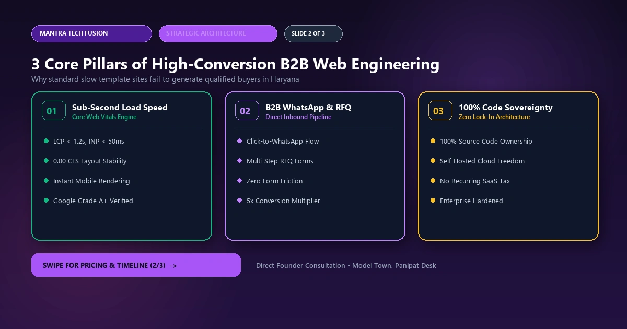Screen dimensions: 627x329
Task: Click the Zero Lock-In Architecture subheading
Action: click(494, 117)
